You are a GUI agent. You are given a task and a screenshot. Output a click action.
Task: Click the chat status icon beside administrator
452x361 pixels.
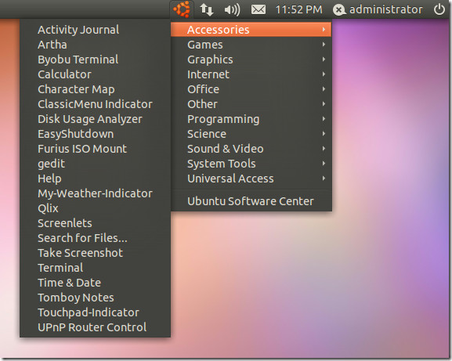(x=339, y=10)
